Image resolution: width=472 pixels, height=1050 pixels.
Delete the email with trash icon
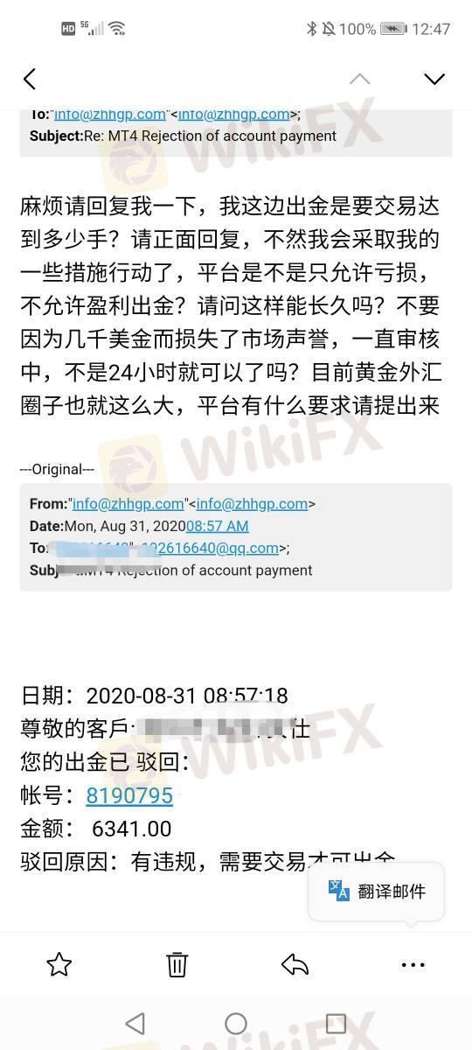pos(177,964)
